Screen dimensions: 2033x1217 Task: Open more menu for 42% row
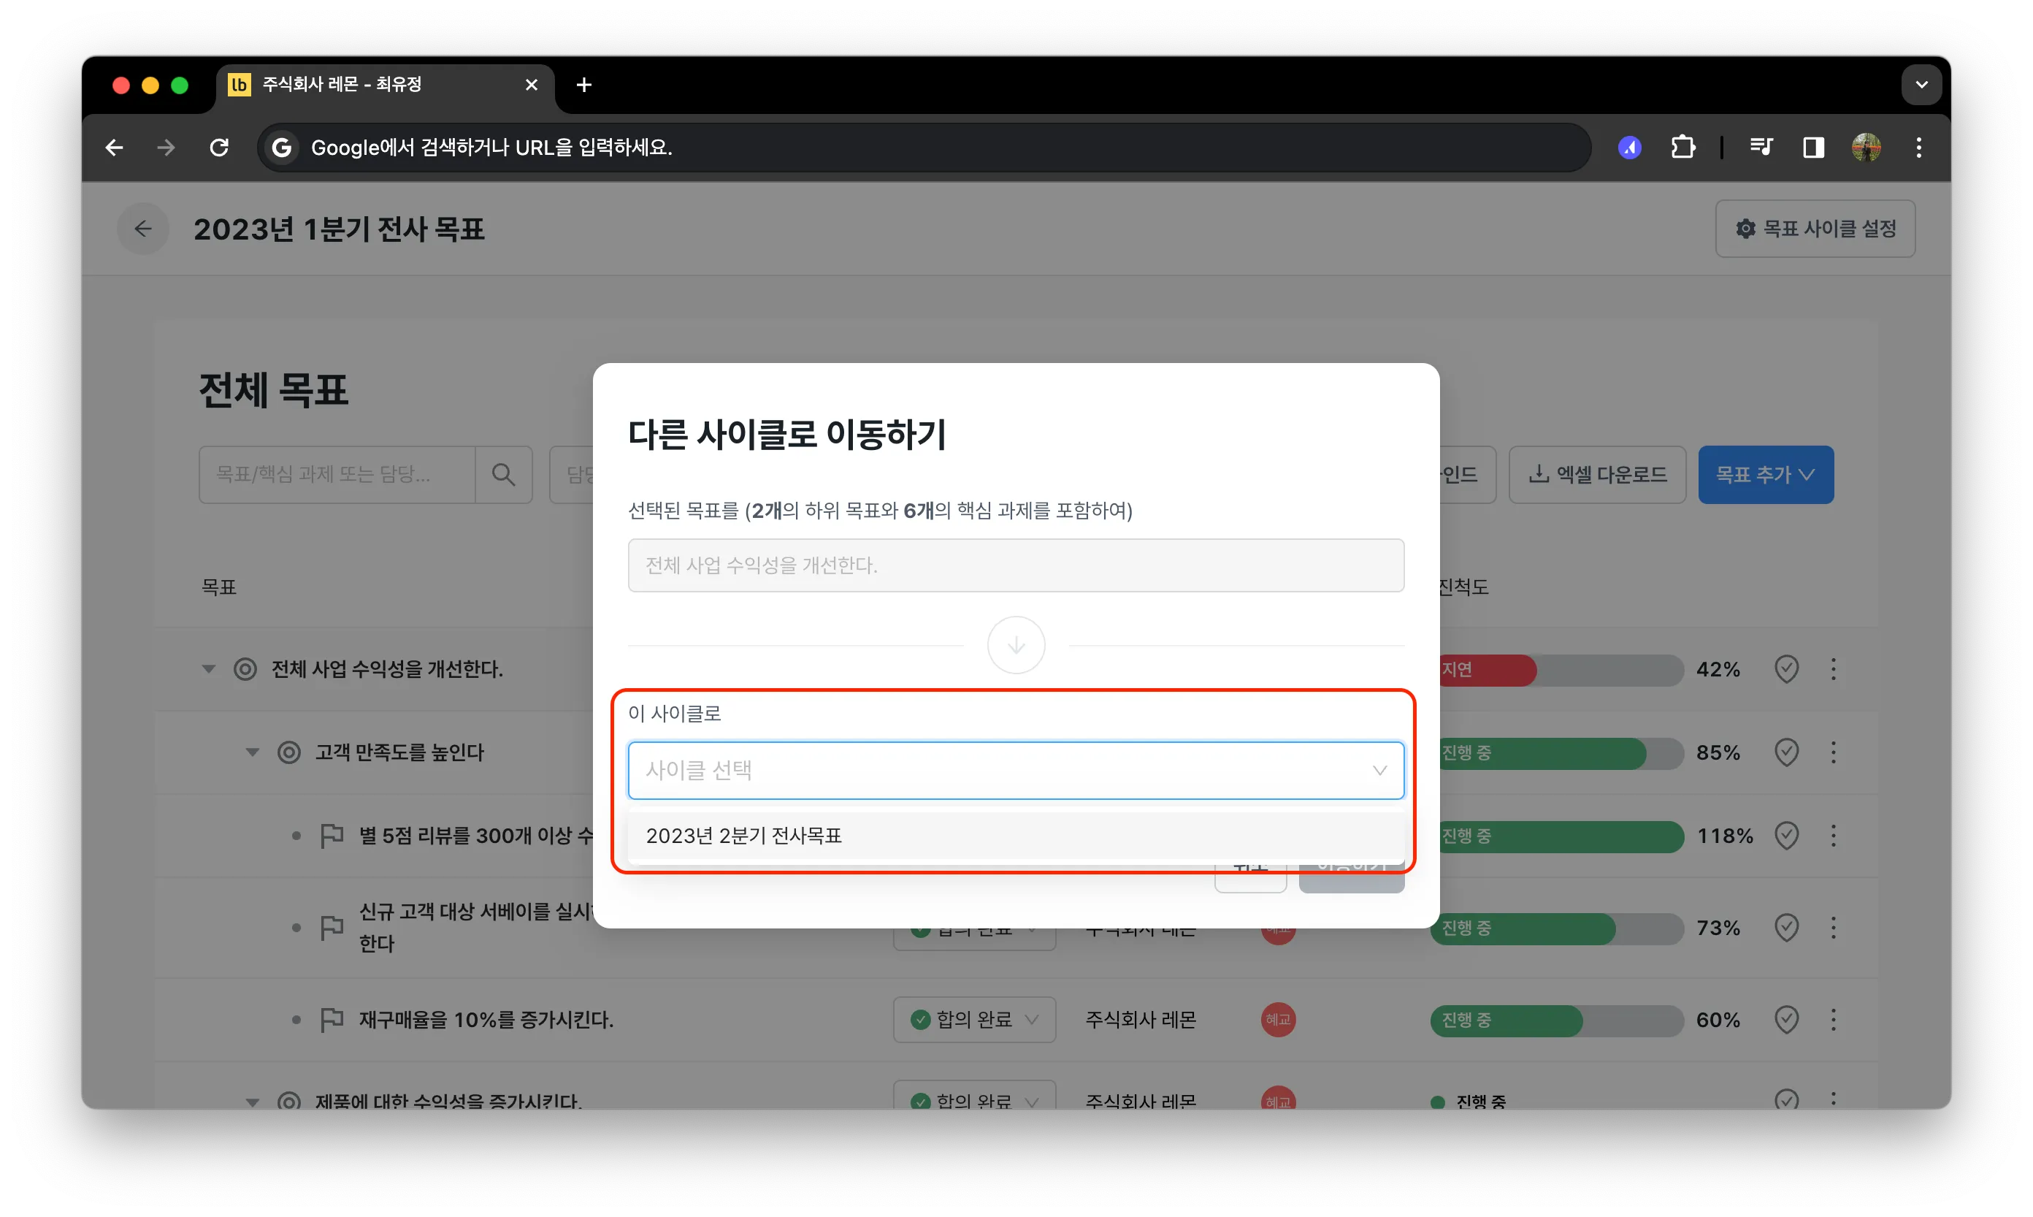(x=1834, y=669)
